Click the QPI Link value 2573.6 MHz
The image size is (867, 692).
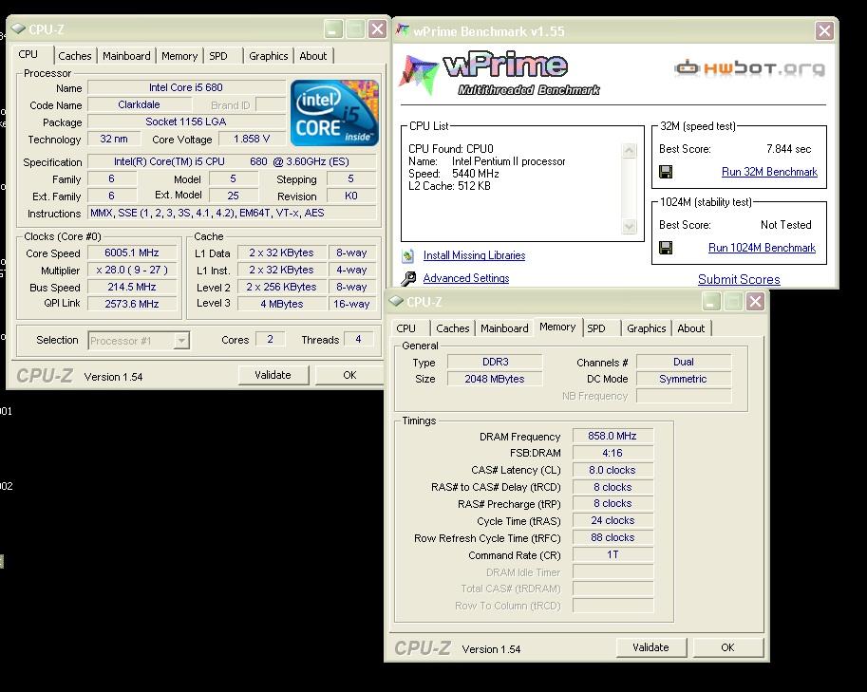click(132, 304)
